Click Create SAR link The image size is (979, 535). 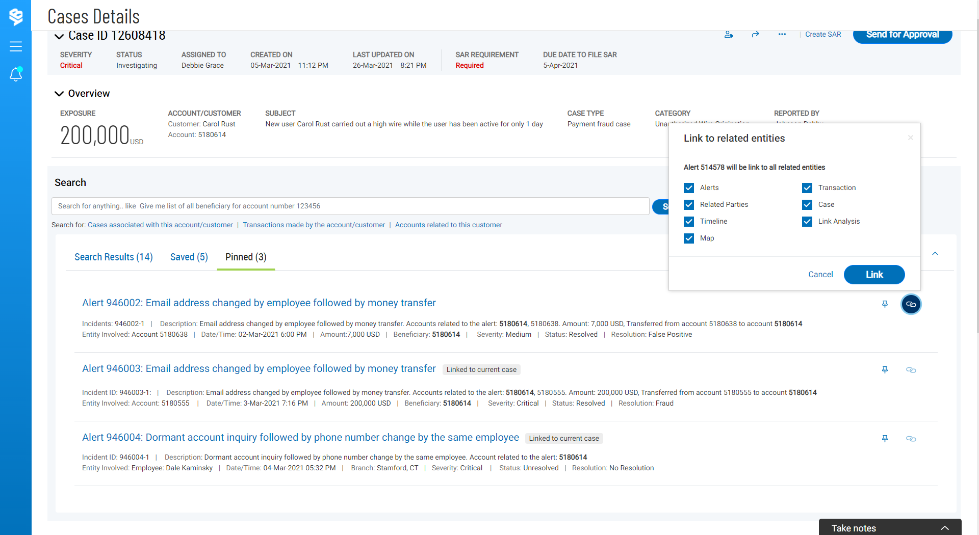823,34
